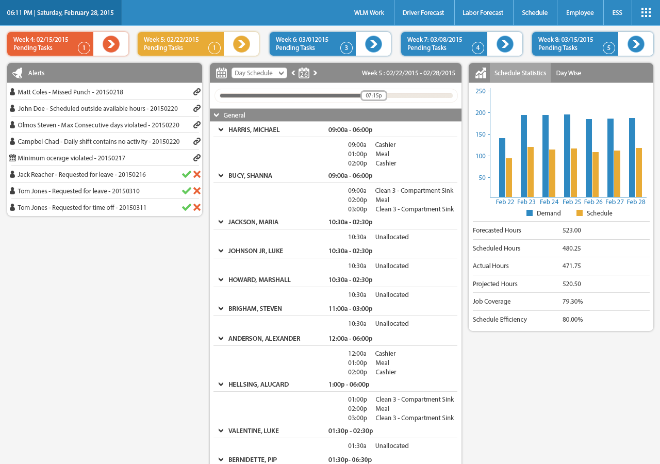The height and width of the screenshot is (464, 660).
Task: Click the calendar date picker icon showing 26
Action: click(x=304, y=73)
